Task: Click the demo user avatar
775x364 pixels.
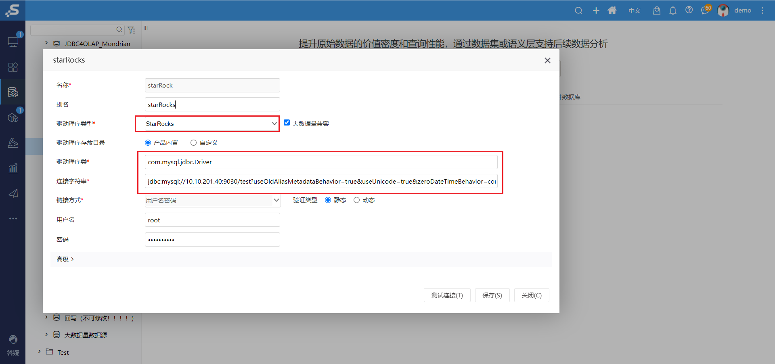Action: (x=723, y=10)
